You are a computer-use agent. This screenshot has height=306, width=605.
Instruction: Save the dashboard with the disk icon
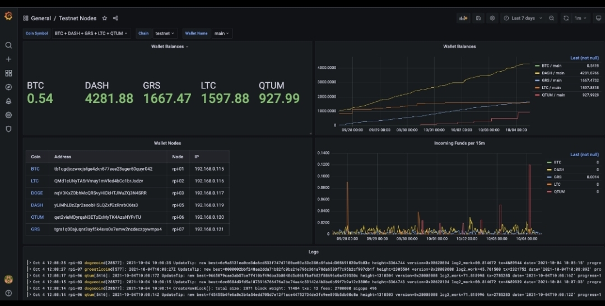478,18
